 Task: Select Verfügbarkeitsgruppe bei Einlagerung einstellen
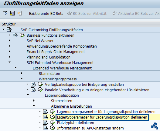pyautogui.click(x=84, y=85)
